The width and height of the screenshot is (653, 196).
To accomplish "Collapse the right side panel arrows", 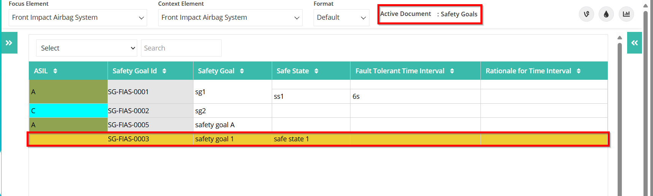I will coord(634,43).
